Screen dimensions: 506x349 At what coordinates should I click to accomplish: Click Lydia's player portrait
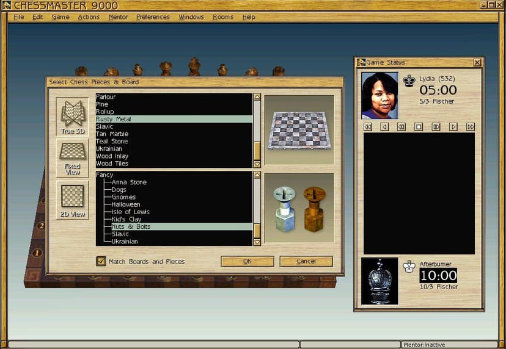(380, 96)
